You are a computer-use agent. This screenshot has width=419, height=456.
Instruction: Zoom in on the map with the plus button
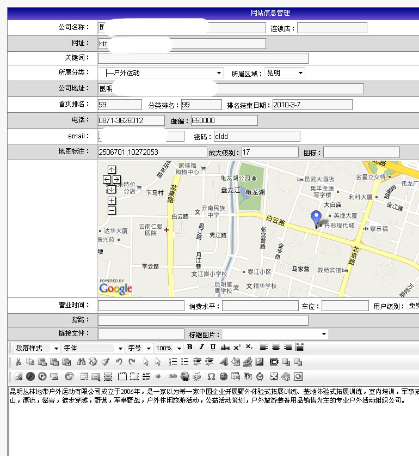[x=112, y=200]
